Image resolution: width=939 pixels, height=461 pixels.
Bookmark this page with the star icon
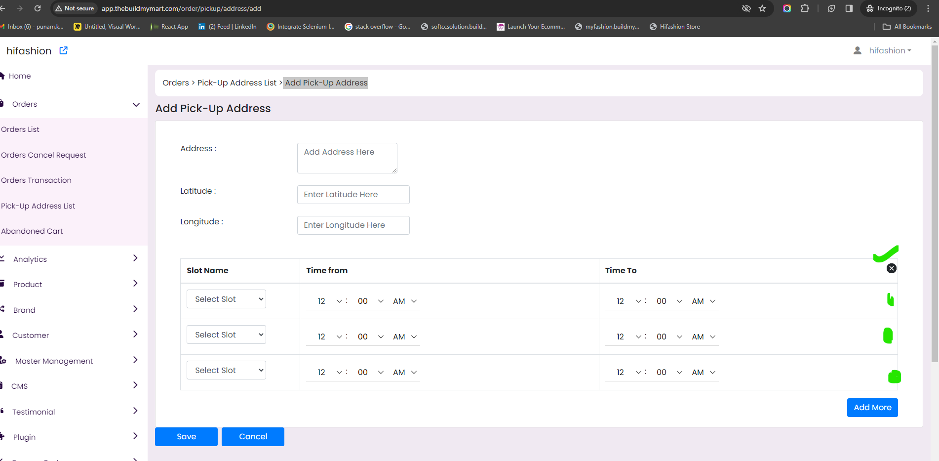coord(762,8)
